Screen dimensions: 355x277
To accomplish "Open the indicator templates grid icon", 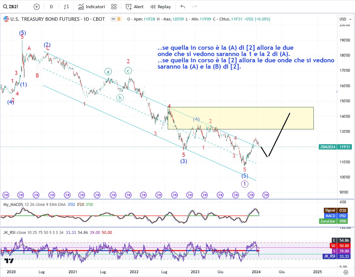I will click(114, 7).
